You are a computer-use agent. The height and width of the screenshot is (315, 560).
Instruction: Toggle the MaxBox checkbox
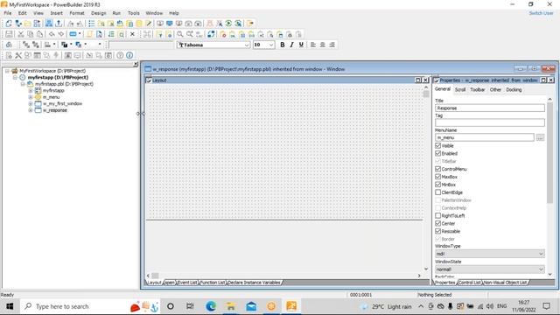(x=437, y=177)
